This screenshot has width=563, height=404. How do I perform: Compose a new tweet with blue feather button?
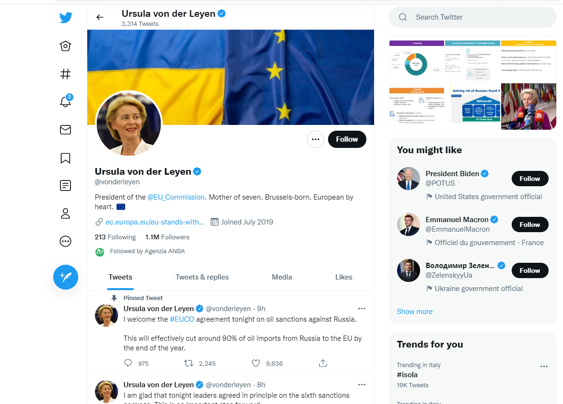66,277
